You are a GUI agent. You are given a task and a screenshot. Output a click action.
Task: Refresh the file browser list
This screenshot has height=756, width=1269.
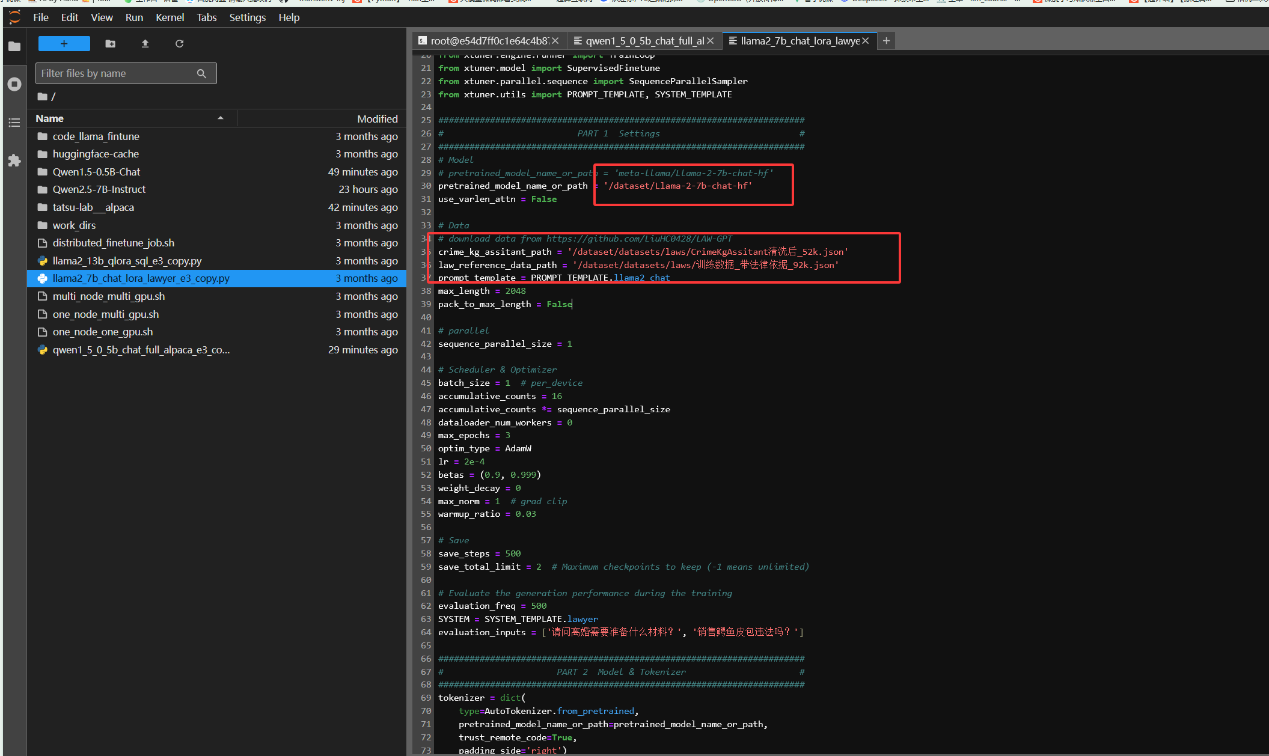(x=179, y=43)
